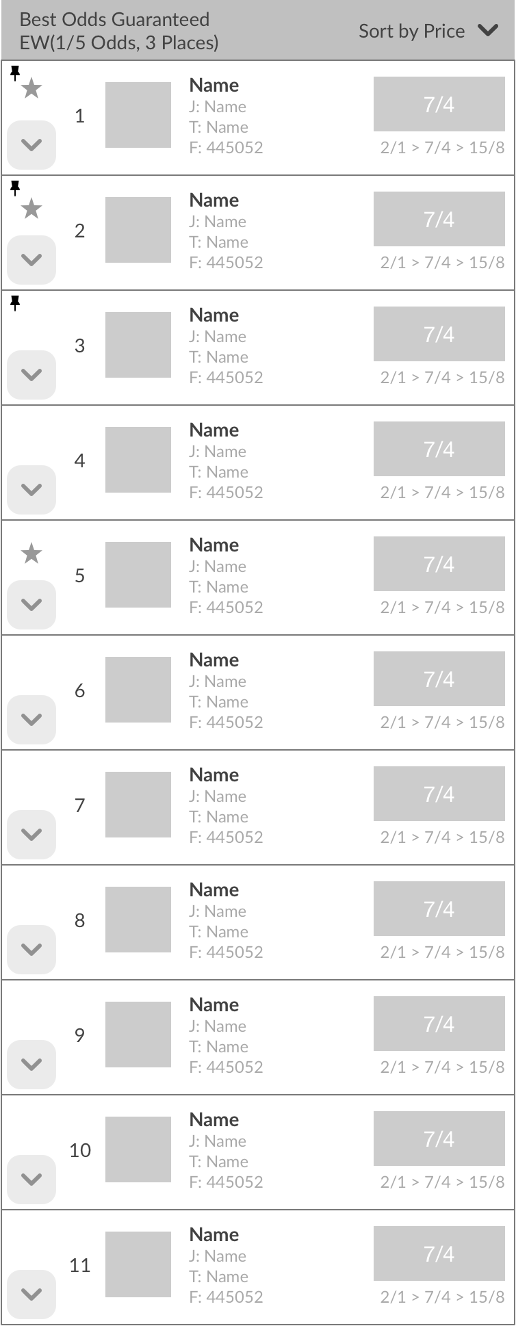Click the pin icon on runner 1
Screen dimensions: 516x1326
[x=15, y=73]
